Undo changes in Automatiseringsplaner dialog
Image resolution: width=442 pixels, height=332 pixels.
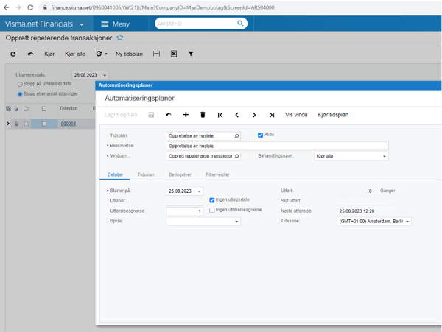coord(169,115)
